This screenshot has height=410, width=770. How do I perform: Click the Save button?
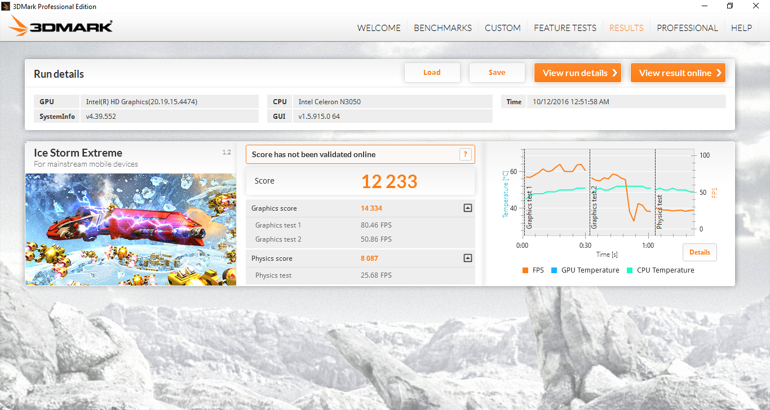[x=497, y=73]
